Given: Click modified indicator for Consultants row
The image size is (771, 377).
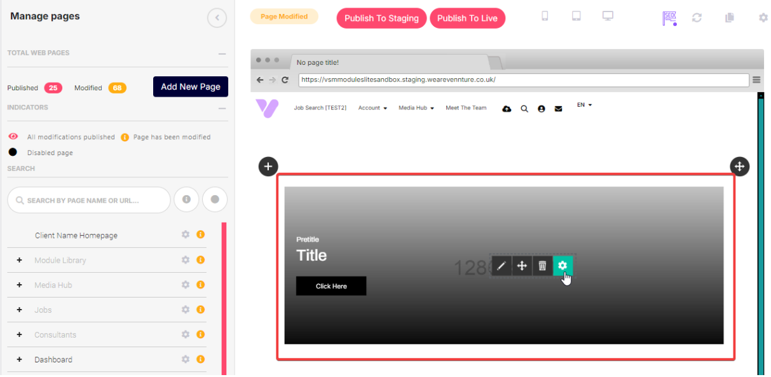Looking at the screenshot, I should pos(200,334).
